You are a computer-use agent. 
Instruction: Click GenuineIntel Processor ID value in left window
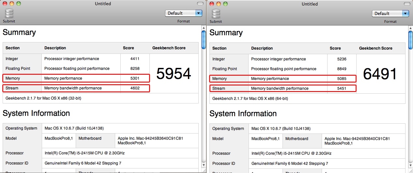click(x=83, y=163)
